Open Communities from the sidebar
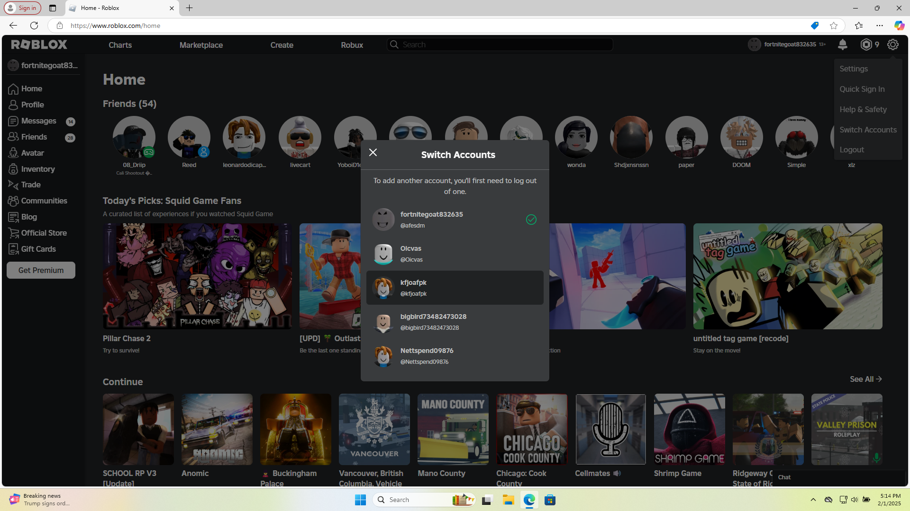Image resolution: width=910 pixels, height=511 pixels. point(44,201)
